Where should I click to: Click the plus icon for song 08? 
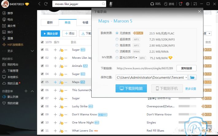click(x=55, y=106)
